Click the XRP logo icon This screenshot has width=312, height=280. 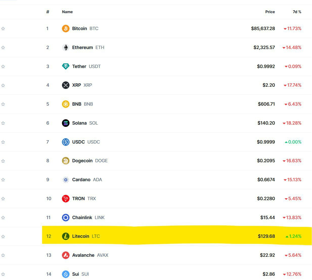point(65,85)
